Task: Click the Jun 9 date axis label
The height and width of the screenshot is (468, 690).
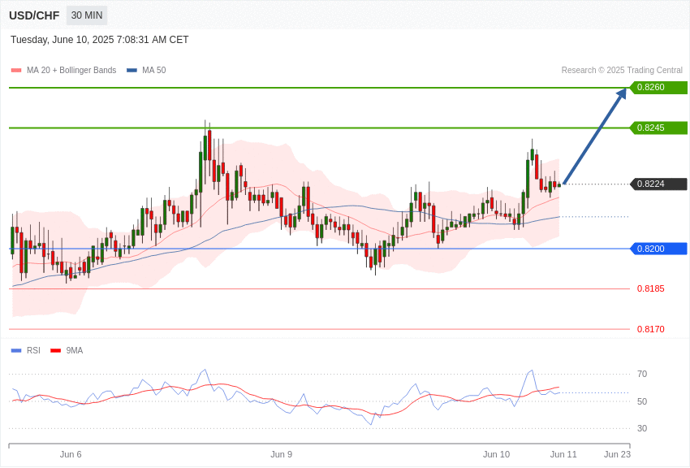Action: (x=281, y=454)
